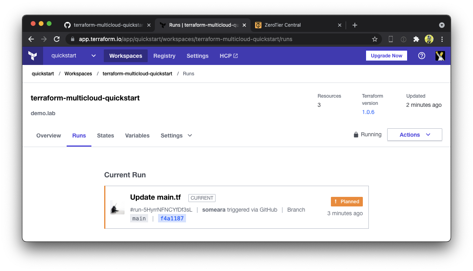Open the Chrome extensions puzzle icon
Image resolution: width=473 pixels, height=271 pixels.
coord(416,39)
